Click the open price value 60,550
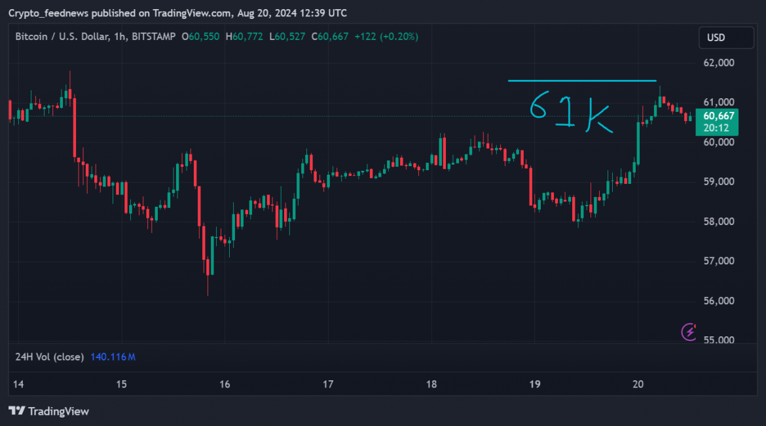 coord(201,37)
